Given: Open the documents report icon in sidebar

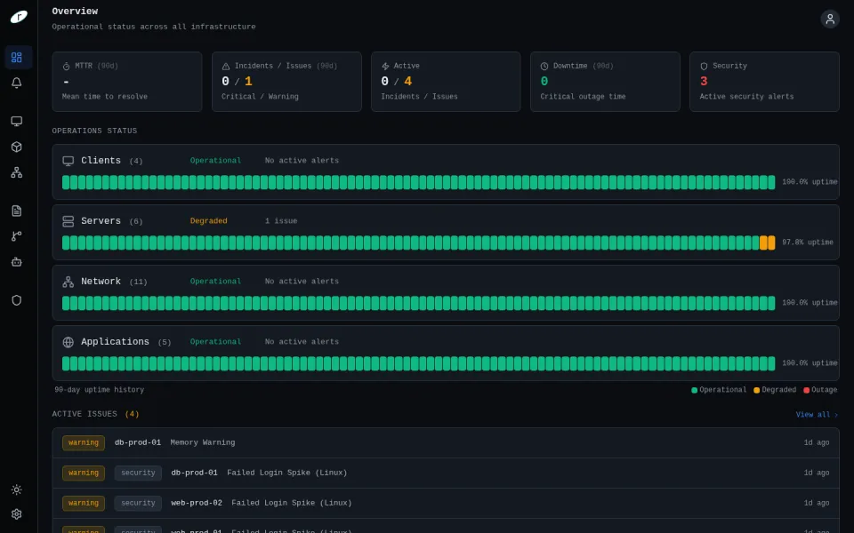Looking at the screenshot, I should (17, 211).
